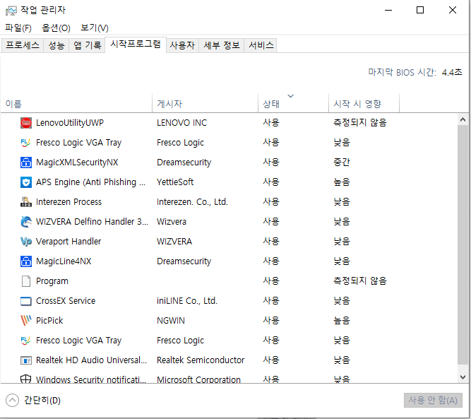Click the LENOVO INC publisher cell

(x=181, y=123)
